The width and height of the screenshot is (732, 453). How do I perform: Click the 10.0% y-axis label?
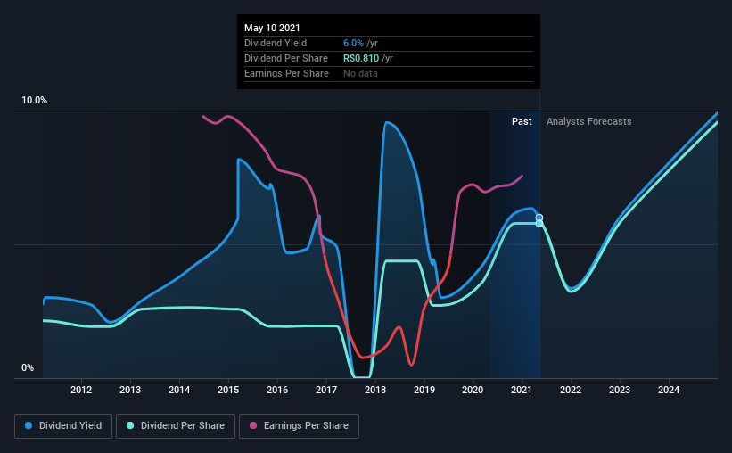point(34,101)
